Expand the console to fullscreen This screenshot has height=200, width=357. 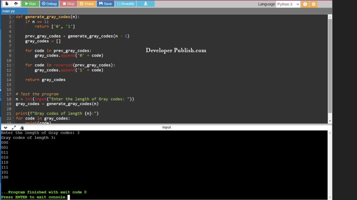tap(14, 127)
